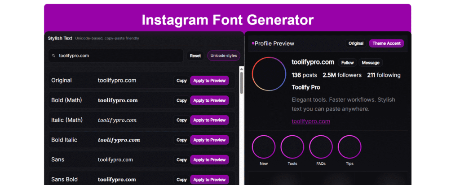Click the Reset button

[195, 56]
